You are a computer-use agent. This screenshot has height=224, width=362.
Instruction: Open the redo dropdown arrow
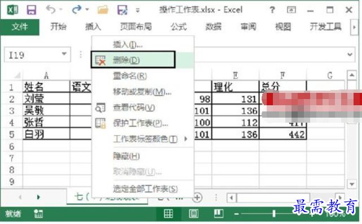(87, 10)
